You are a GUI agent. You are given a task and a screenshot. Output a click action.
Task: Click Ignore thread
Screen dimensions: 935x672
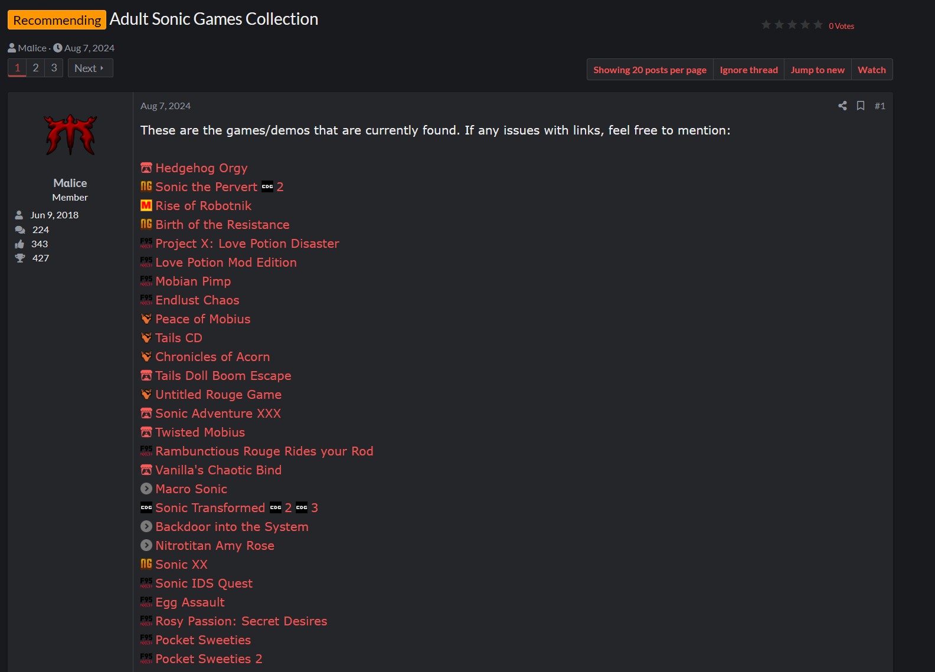point(748,70)
